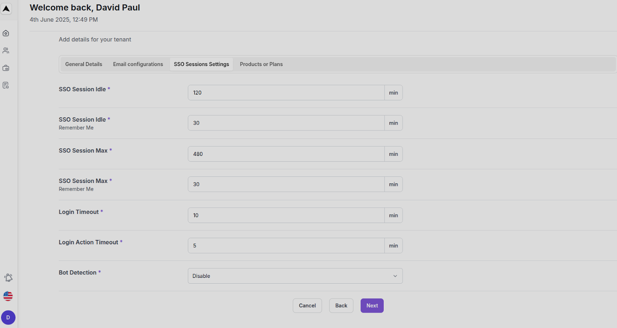Switch to General Details tab
Viewport: 617px width, 328px height.
click(84, 64)
